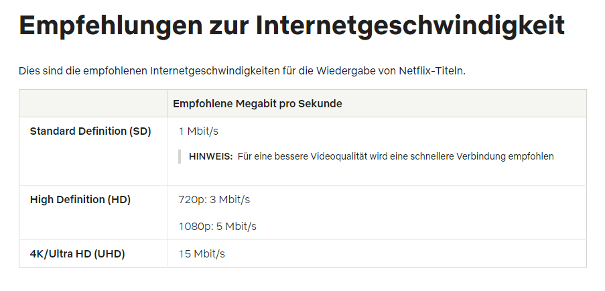Viewport: 605px width, 291px height.
Task: Click the intro sentence about Netflix-Titeln
Action: [243, 71]
